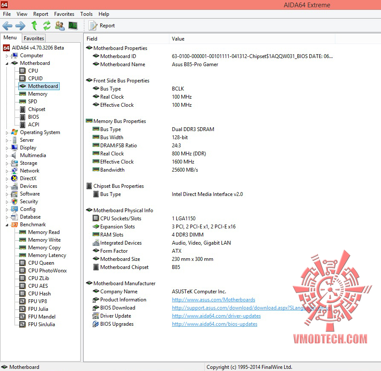
Task: Open FPU Julia benchmark icon
Action: (23, 309)
